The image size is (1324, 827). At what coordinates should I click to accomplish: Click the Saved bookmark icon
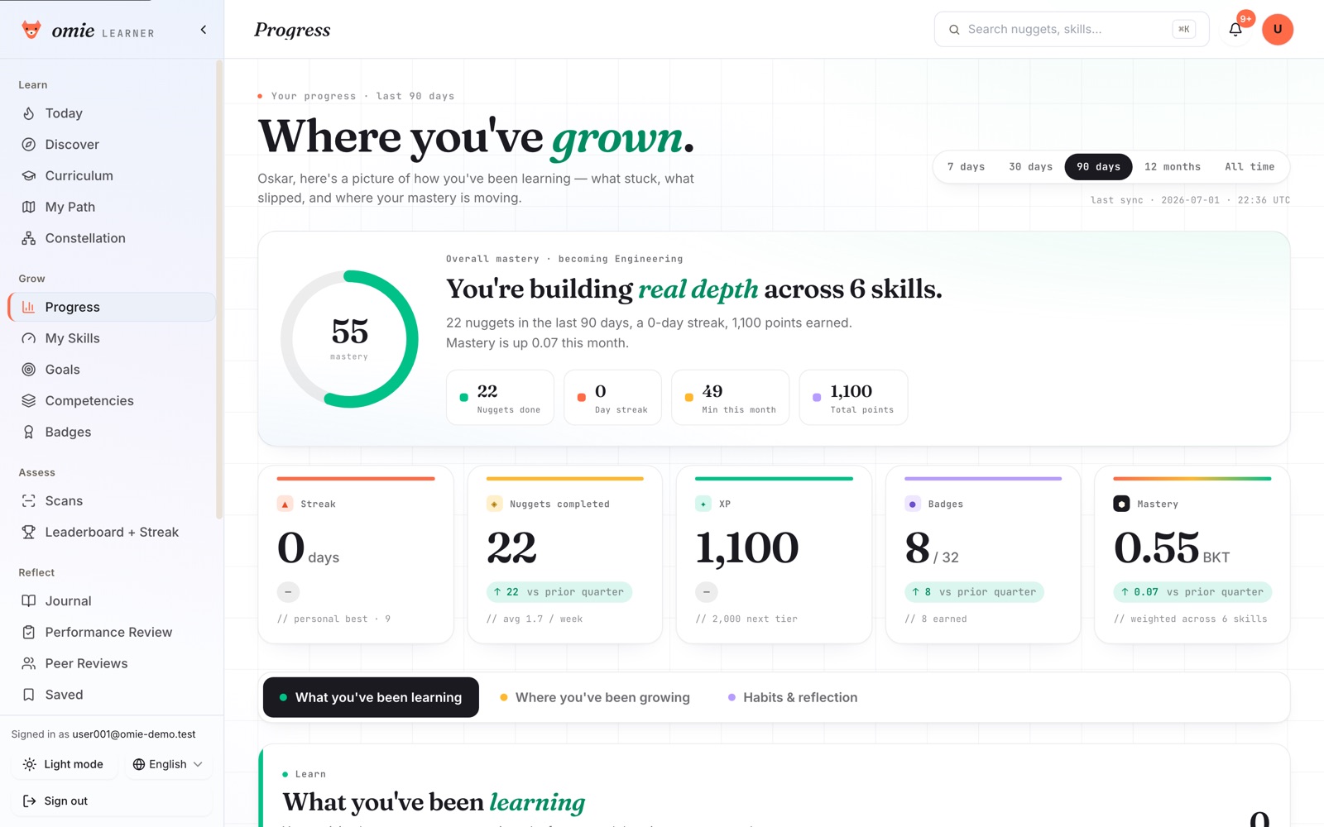point(29,695)
